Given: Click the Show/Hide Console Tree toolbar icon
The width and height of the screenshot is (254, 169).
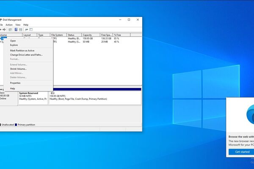Looking at the screenshot, I should (10, 30).
